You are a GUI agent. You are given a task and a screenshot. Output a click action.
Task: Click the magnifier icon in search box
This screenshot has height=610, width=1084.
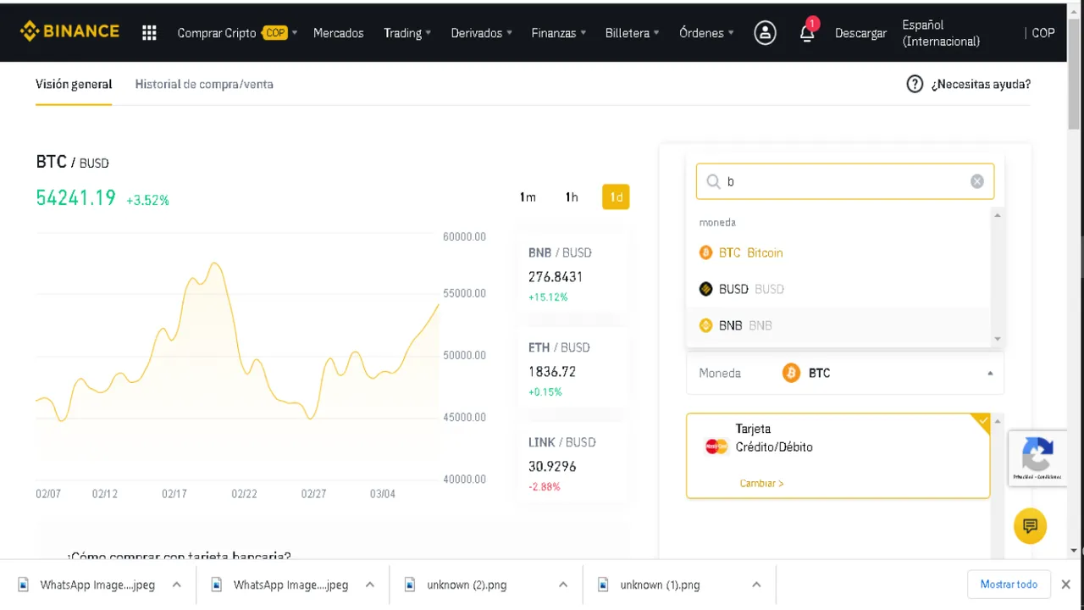pyautogui.click(x=713, y=181)
